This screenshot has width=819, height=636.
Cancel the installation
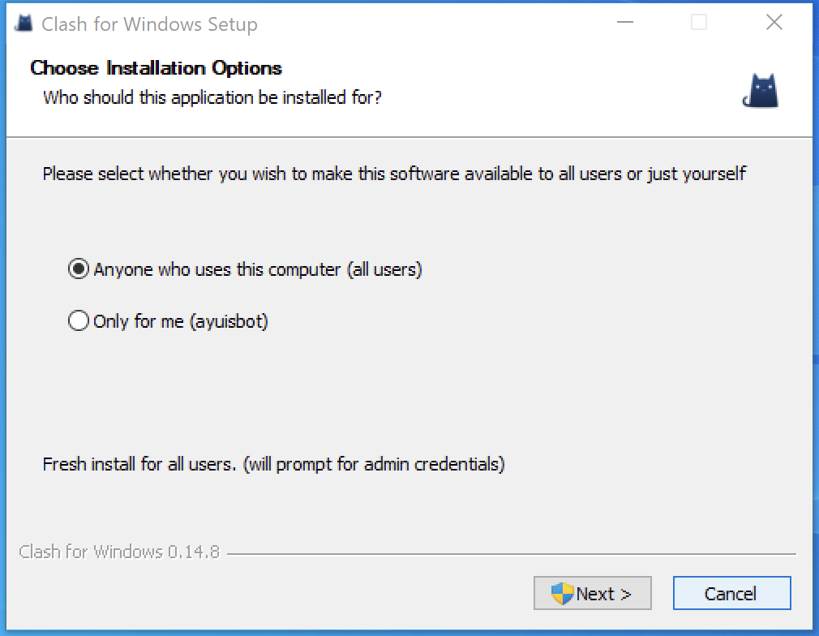tap(731, 593)
